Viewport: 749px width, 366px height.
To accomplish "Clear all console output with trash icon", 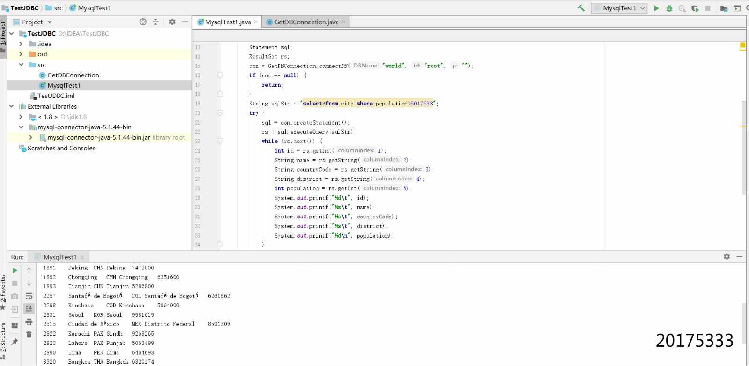I will tap(29, 334).
